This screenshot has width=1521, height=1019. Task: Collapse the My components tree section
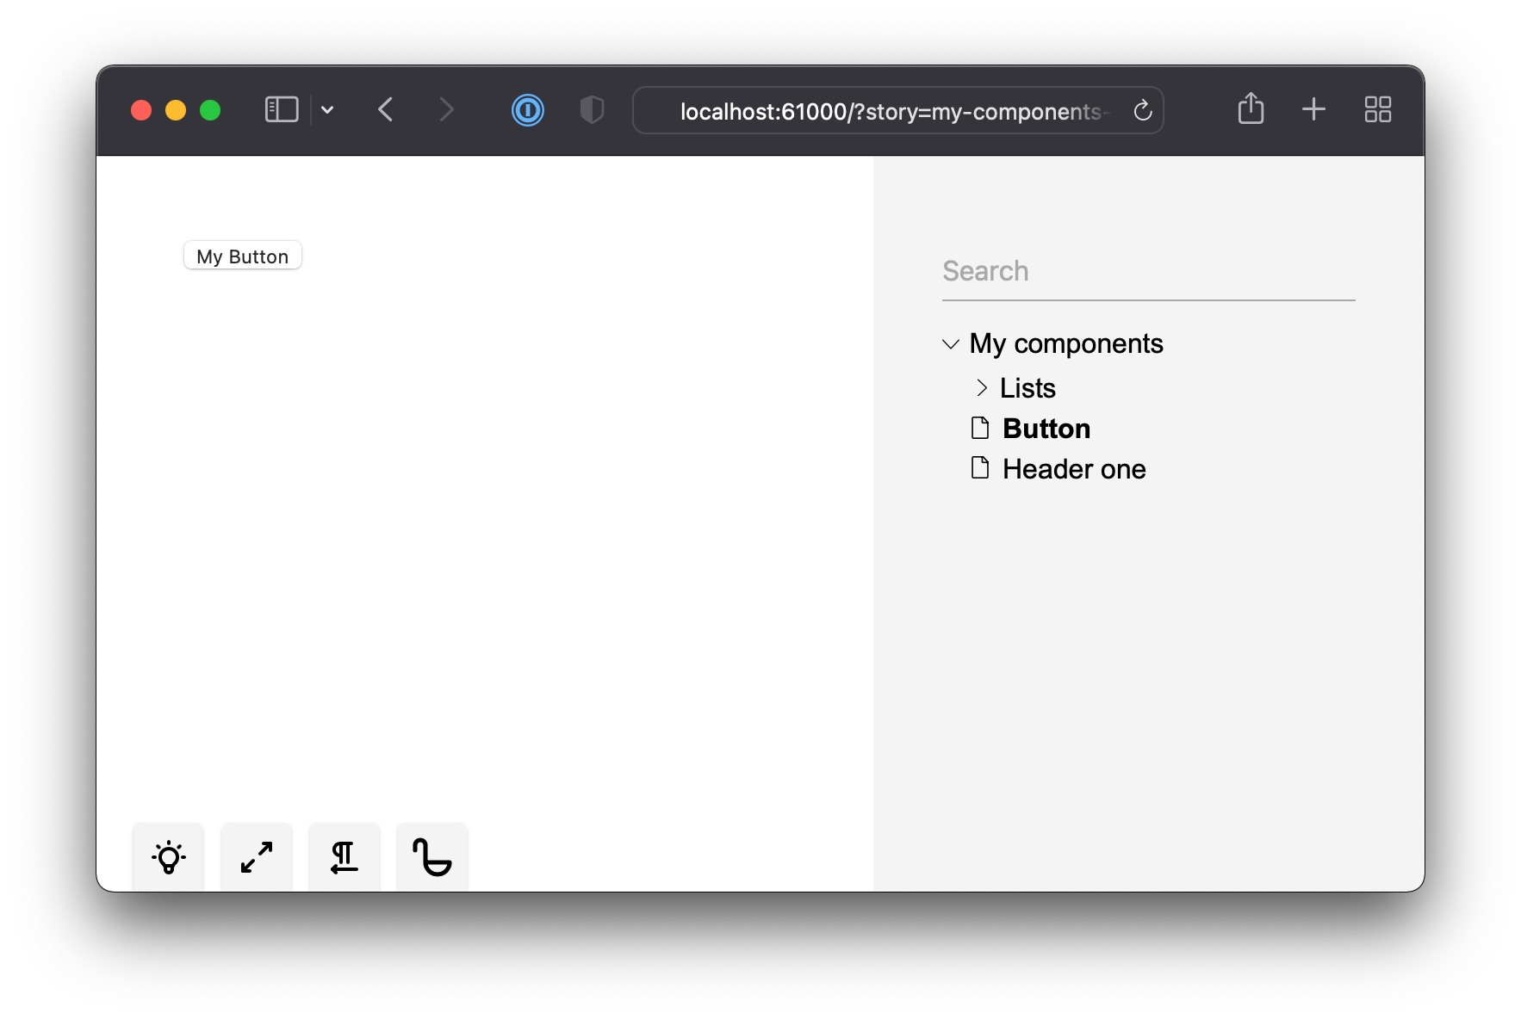950,343
